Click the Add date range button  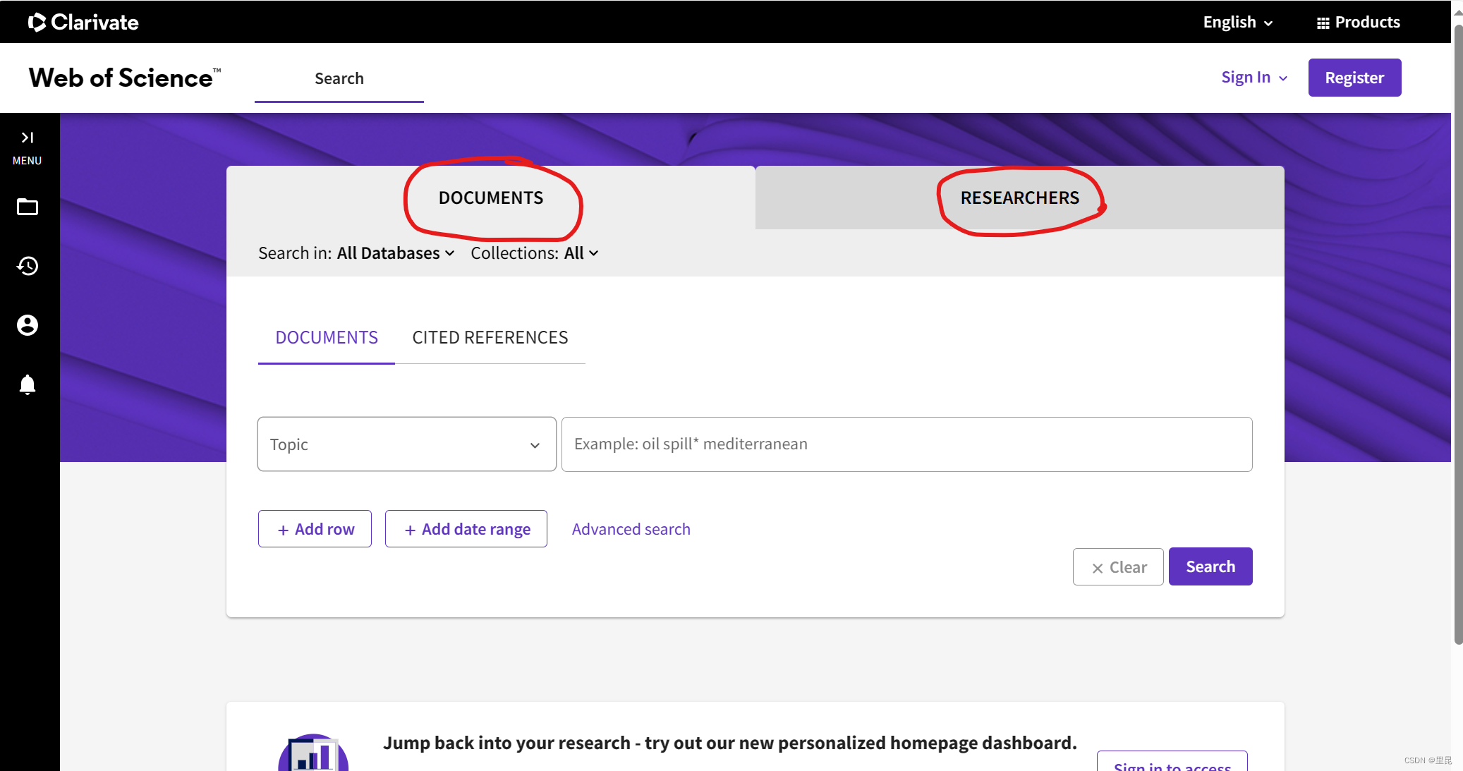tap(466, 529)
